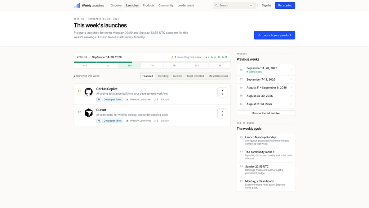369x208 pixels.
Task: Click 'The community ranks it' step
Action: click(x=266, y=155)
